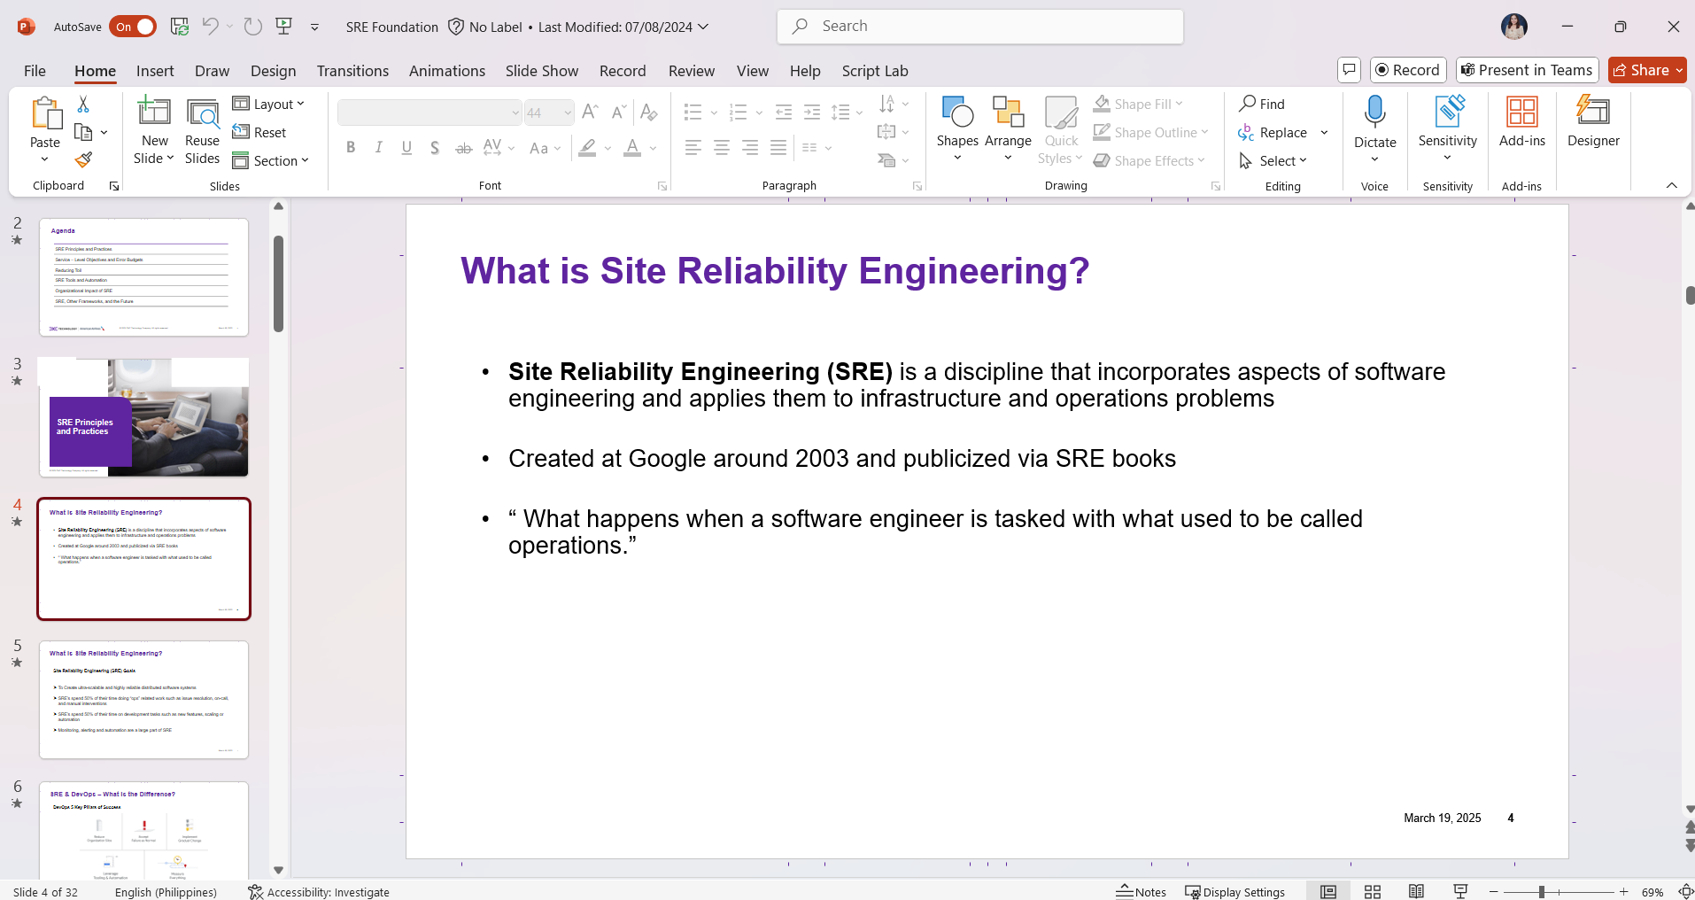This screenshot has height=900, width=1695.
Task: Click the Present in Teams button
Action: pos(1527,70)
